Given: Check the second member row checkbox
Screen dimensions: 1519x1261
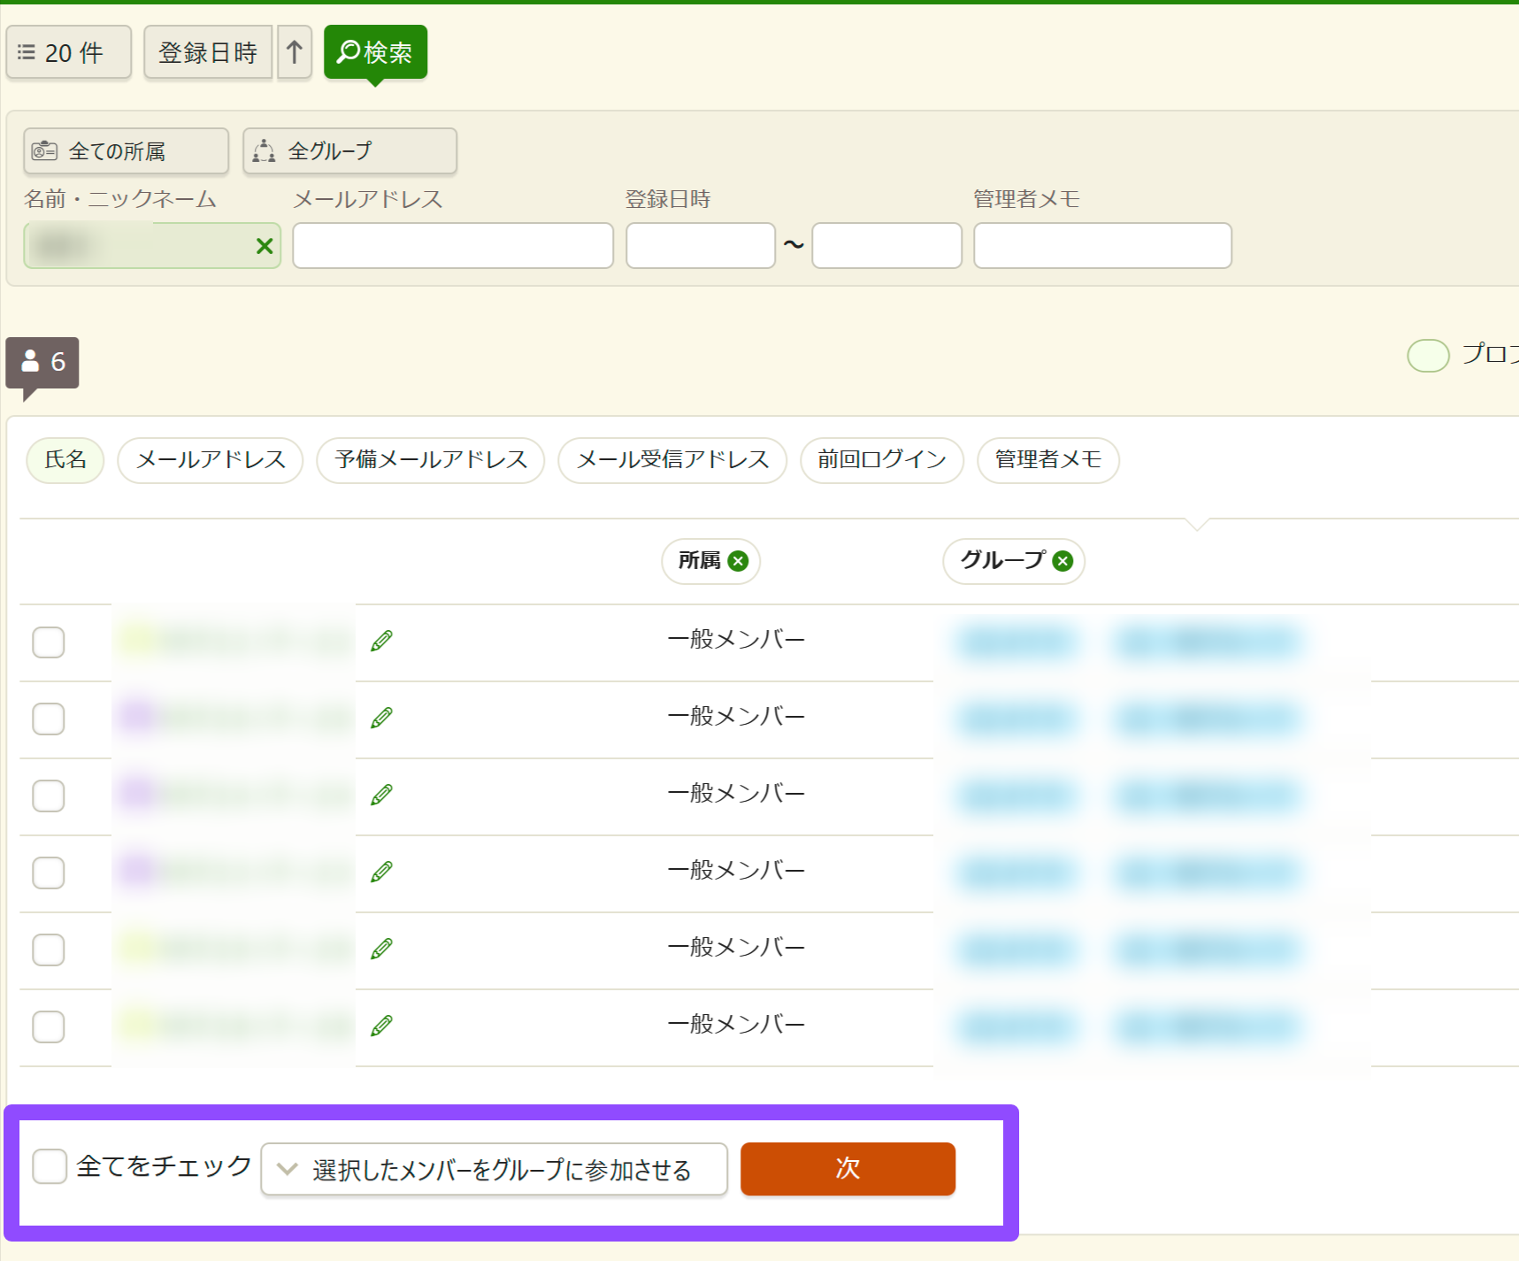Looking at the screenshot, I should pos(49,719).
